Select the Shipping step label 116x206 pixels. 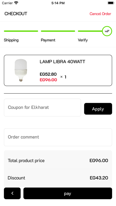coord(11,40)
